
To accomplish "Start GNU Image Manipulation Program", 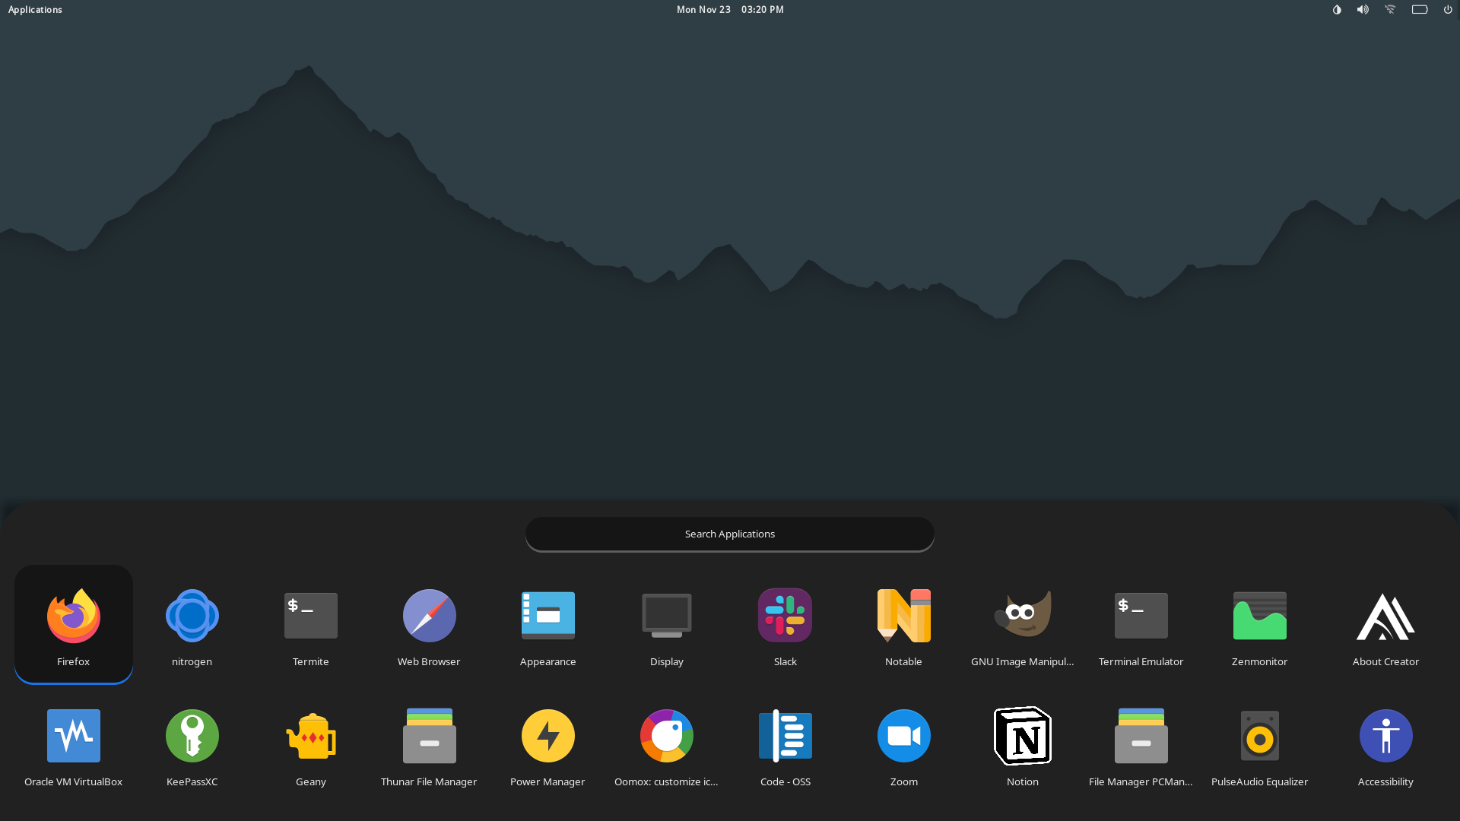I will point(1022,616).
